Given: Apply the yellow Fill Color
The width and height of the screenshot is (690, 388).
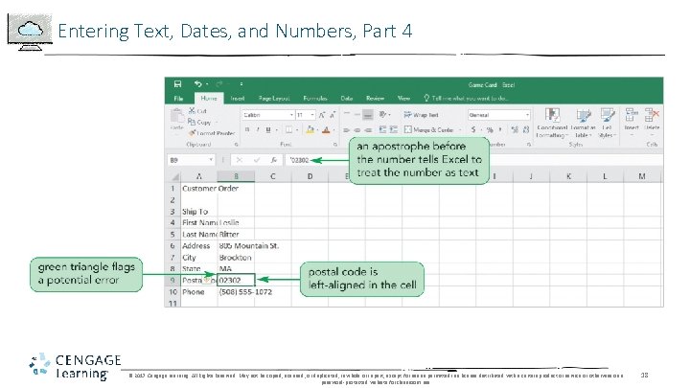Looking at the screenshot, I should [x=310, y=129].
